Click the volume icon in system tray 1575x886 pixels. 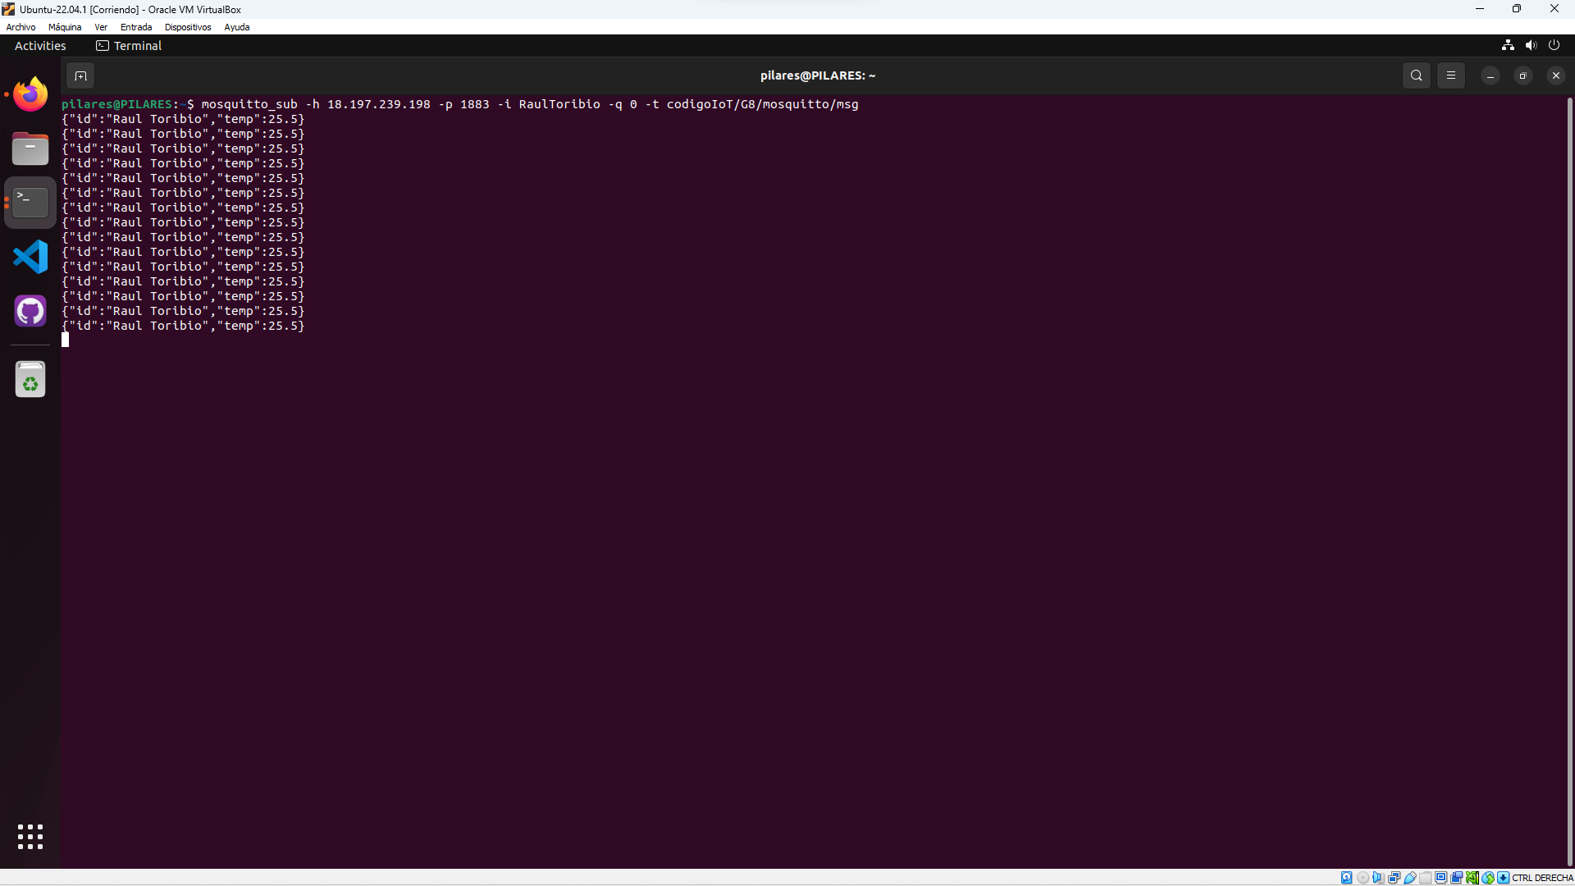click(x=1531, y=46)
